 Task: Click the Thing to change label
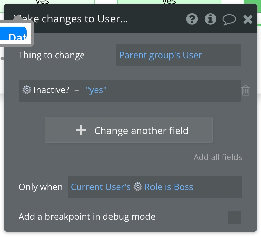point(52,55)
